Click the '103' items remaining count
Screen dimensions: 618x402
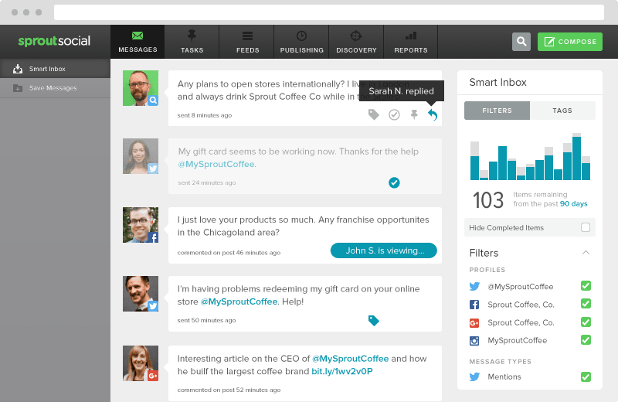(x=488, y=200)
